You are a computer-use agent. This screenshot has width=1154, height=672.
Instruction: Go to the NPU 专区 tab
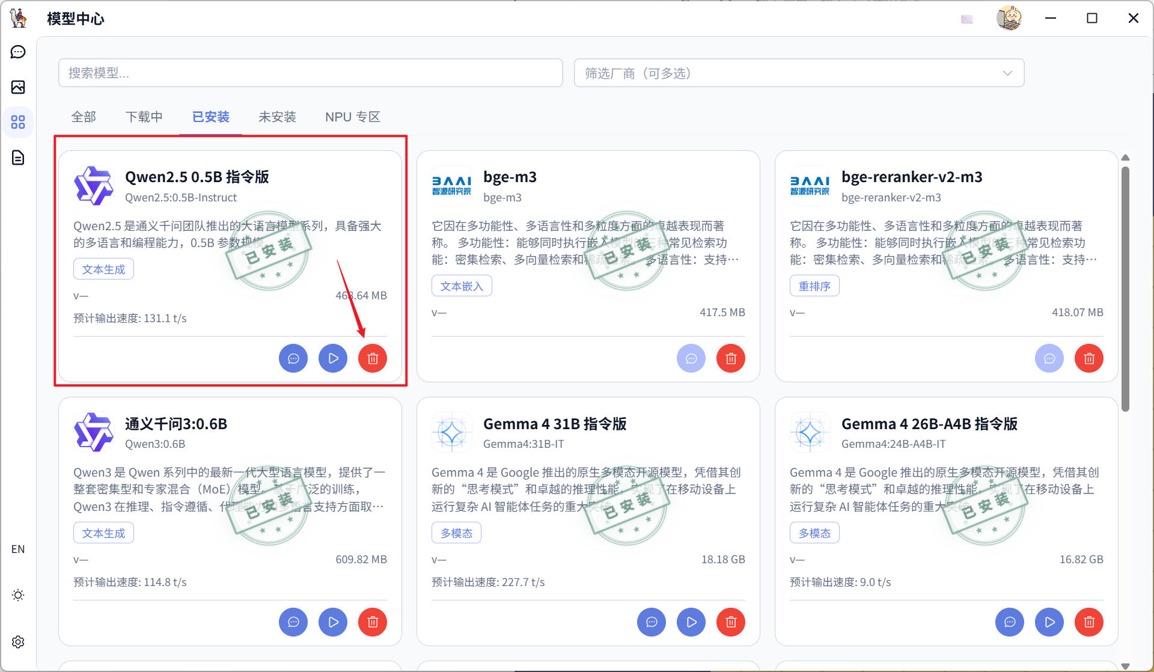(x=353, y=117)
